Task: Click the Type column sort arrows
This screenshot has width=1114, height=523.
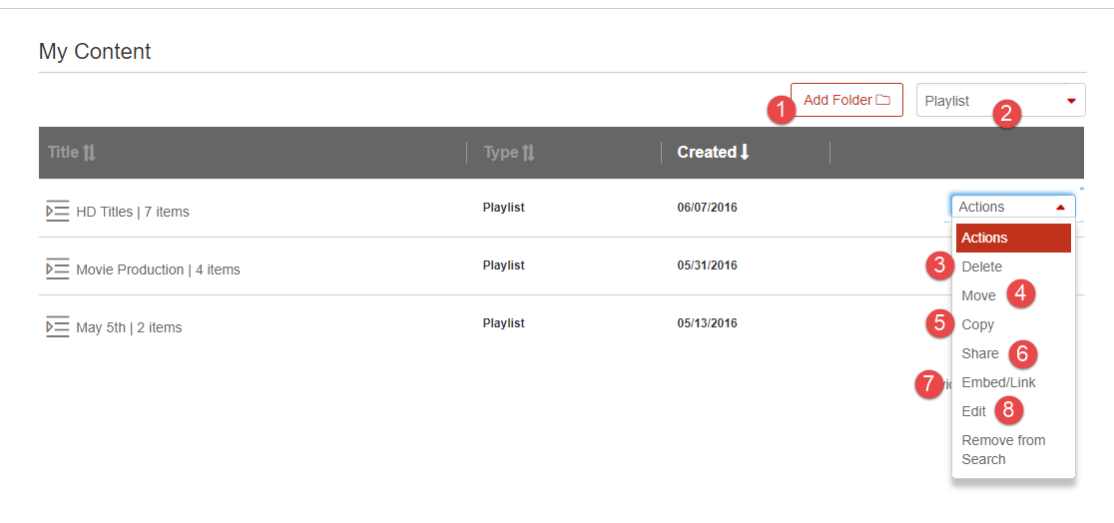Action: point(528,152)
